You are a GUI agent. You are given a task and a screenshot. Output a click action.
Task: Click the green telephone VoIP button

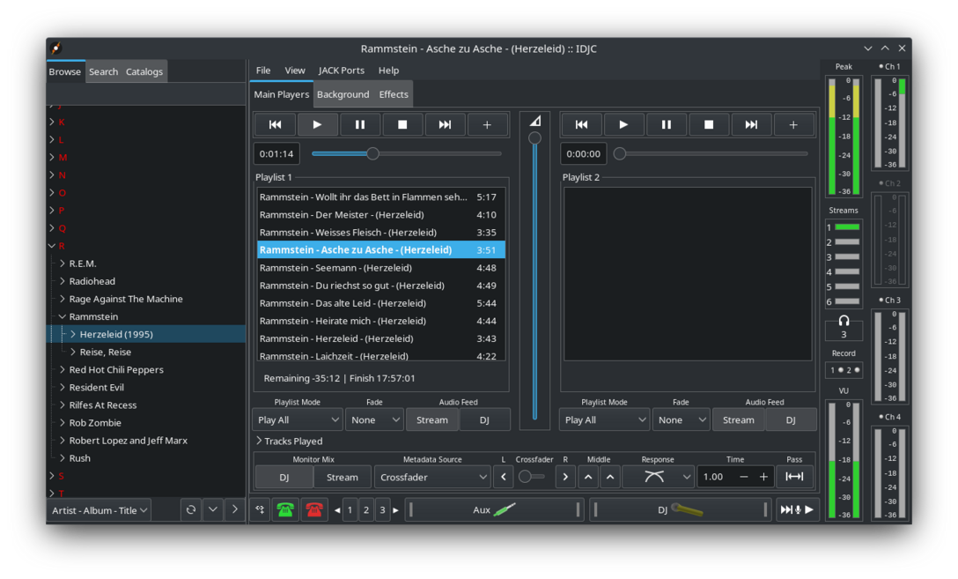point(285,509)
